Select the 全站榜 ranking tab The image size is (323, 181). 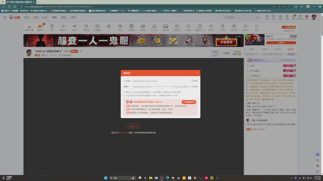coord(226,53)
